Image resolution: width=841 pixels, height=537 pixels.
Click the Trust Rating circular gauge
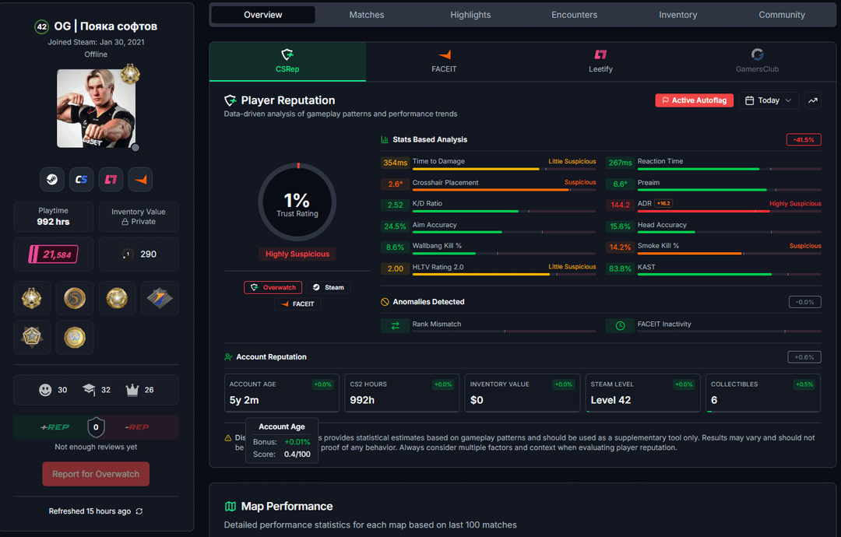pos(297,202)
